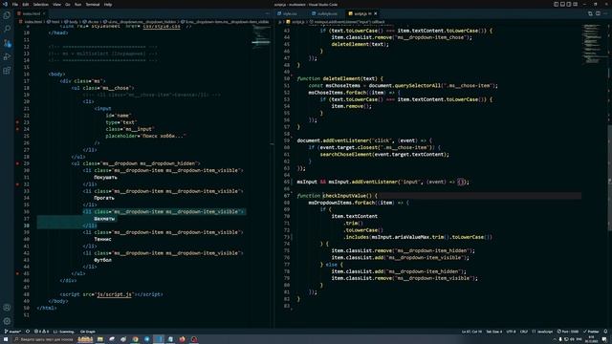This screenshot has width=612, height=344.
Task: Switch to the style.css tab
Action: [x=290, y=13]
